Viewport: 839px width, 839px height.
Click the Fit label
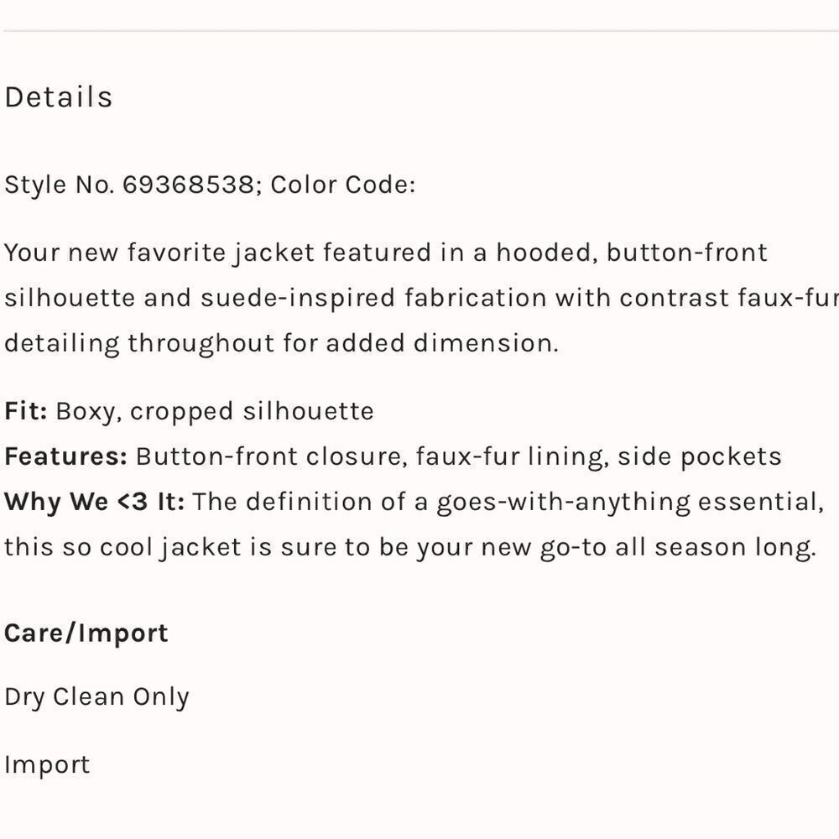pos(26,411)
